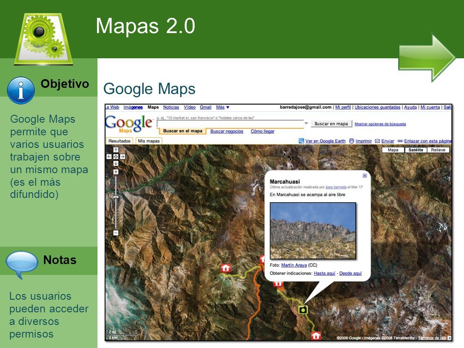Open Ubicaciones guardadas link
The image size is (464, 348).
coord(377,107)
